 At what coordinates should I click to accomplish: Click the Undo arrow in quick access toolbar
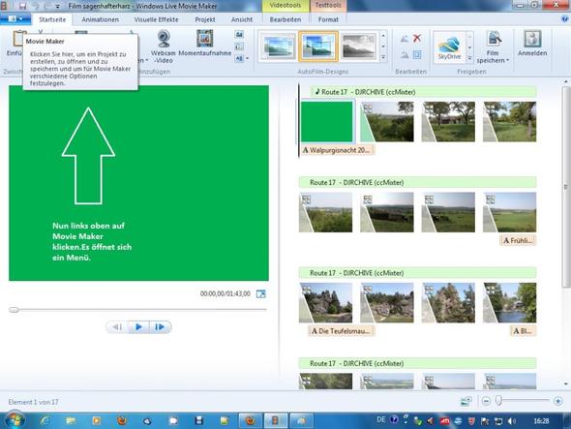(x=35, y=6)
